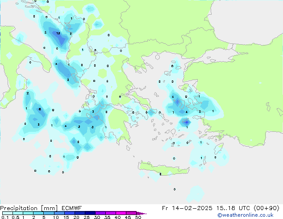This screenshot has height=219, width=283.
Task: Click the 15–20 mm legend color box
Action: tap(69, 213)
